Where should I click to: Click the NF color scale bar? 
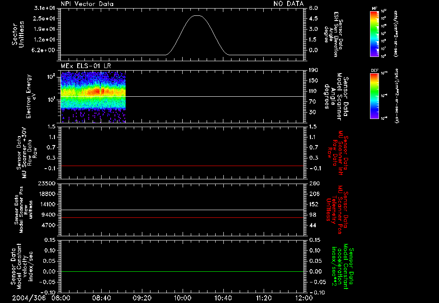pyautogui.click(x=374, y=33)
